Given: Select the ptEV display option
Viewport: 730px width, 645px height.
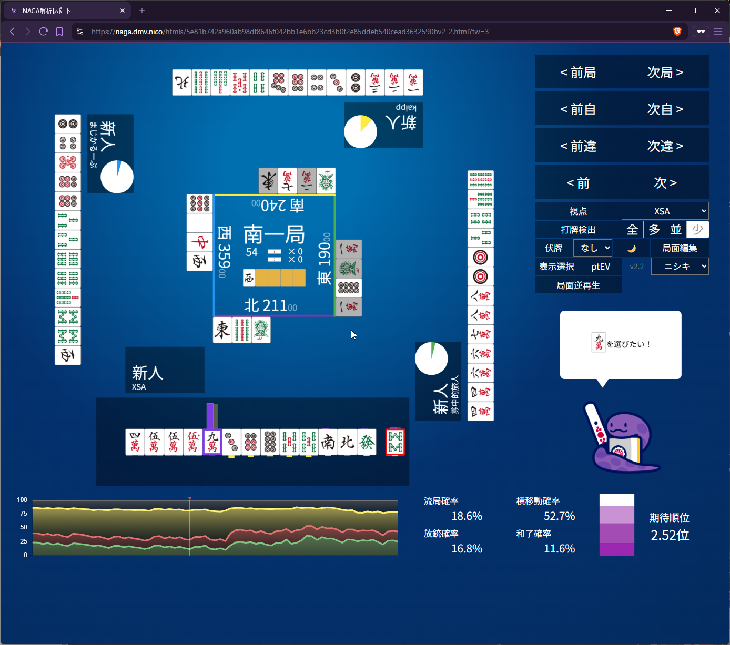Looking at the screenshot, I should (x=600, y=267).
